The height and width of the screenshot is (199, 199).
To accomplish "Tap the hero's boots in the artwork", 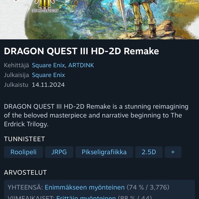I will [x=144, y=30].
